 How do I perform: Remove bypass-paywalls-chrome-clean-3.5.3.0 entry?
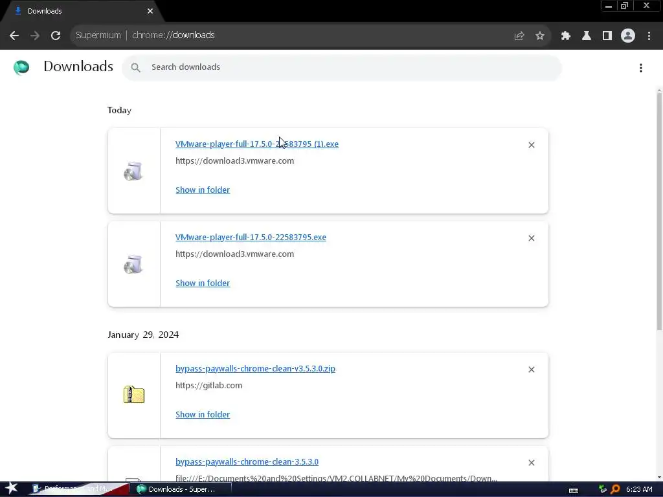[531, 463]
